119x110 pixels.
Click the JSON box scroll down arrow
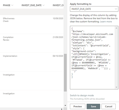[116, 87]
